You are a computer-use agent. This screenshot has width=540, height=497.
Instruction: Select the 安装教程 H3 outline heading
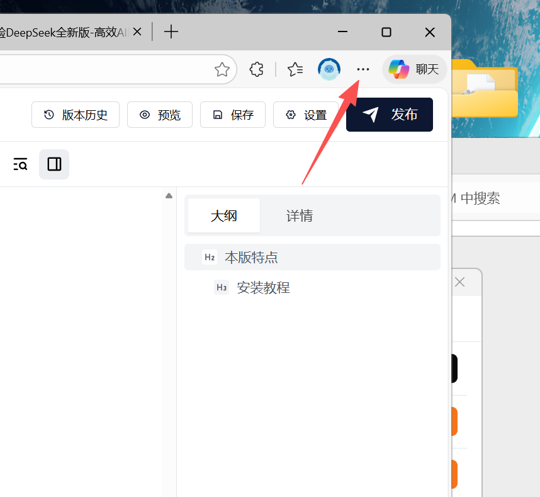click(x=263, y=288)
